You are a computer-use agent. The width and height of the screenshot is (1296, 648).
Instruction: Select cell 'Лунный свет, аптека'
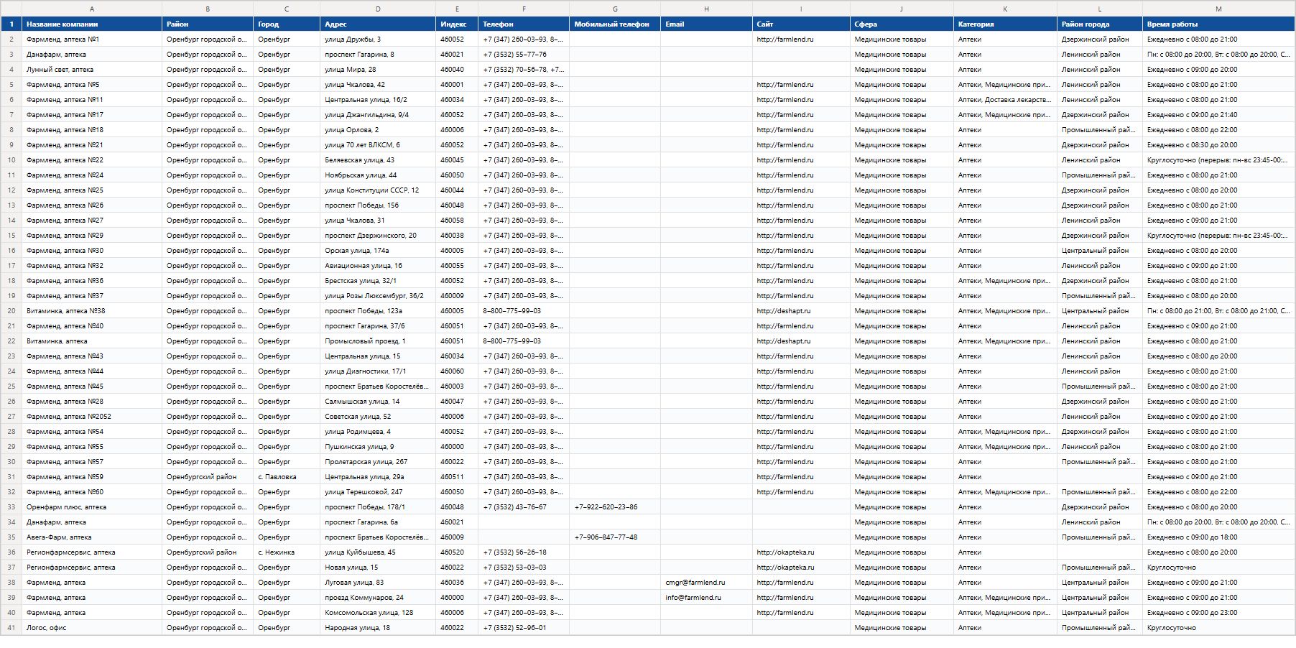pos(92,70)
